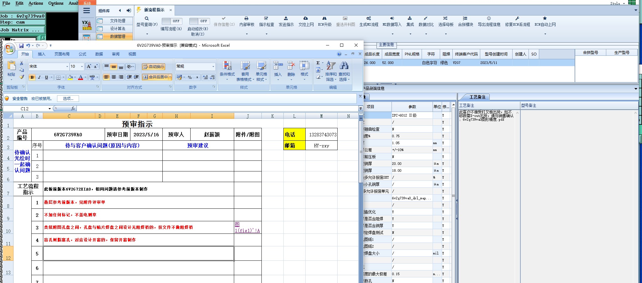
Task: Open fill color dropdown arrow
Action: (x=75, y=77)
